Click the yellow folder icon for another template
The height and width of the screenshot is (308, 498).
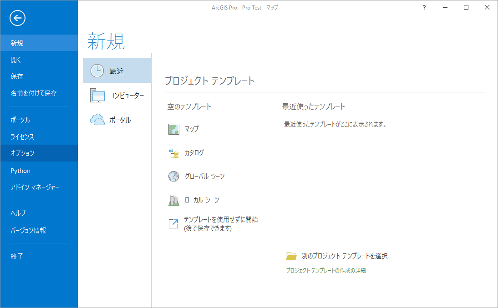click(x=291, y=256)
